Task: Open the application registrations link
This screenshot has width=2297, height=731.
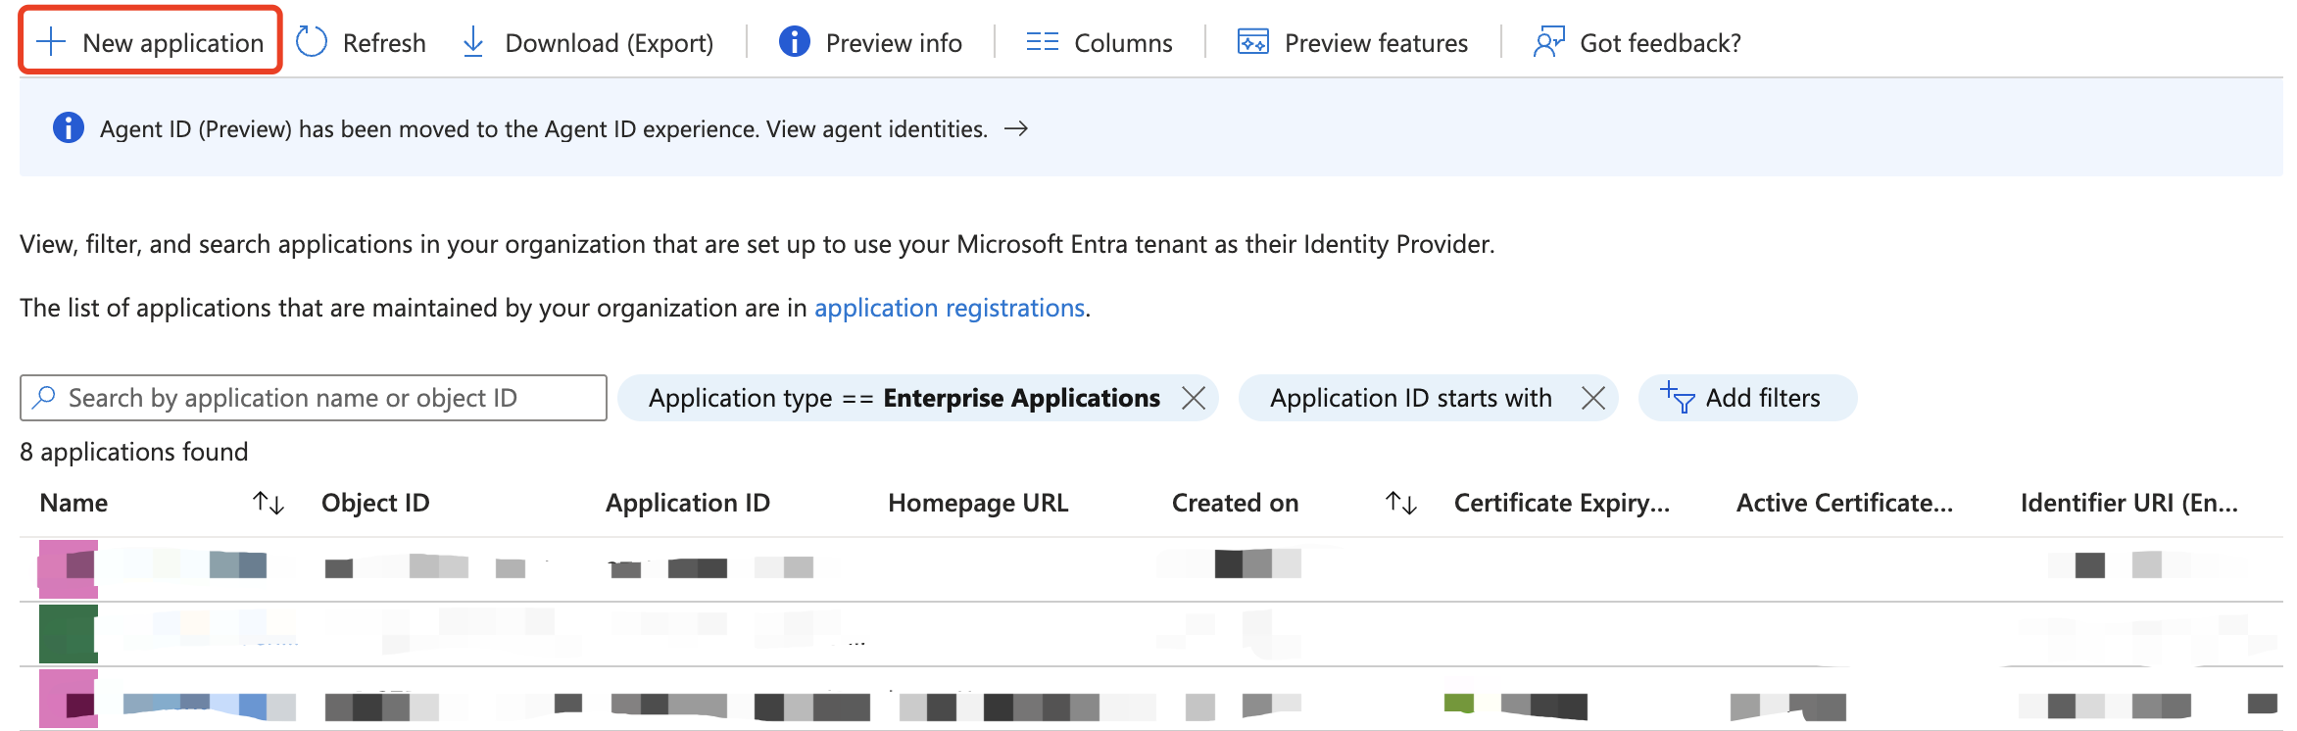Action: (x=949, y=308)
